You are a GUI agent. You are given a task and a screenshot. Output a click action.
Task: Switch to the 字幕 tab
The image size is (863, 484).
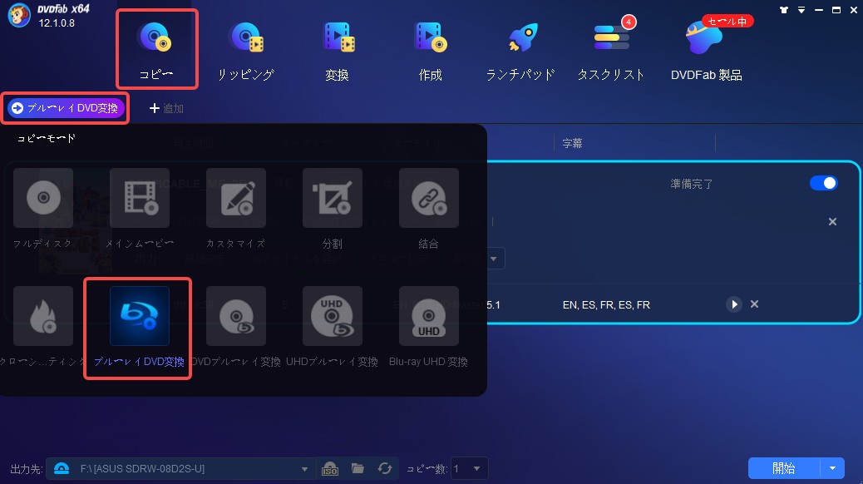[x=572, y=142]
